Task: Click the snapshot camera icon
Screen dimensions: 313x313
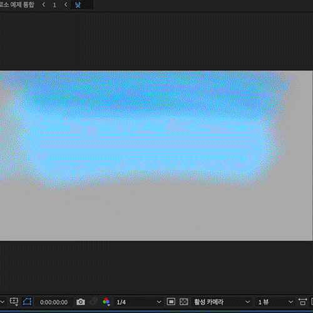Action: 81,302
